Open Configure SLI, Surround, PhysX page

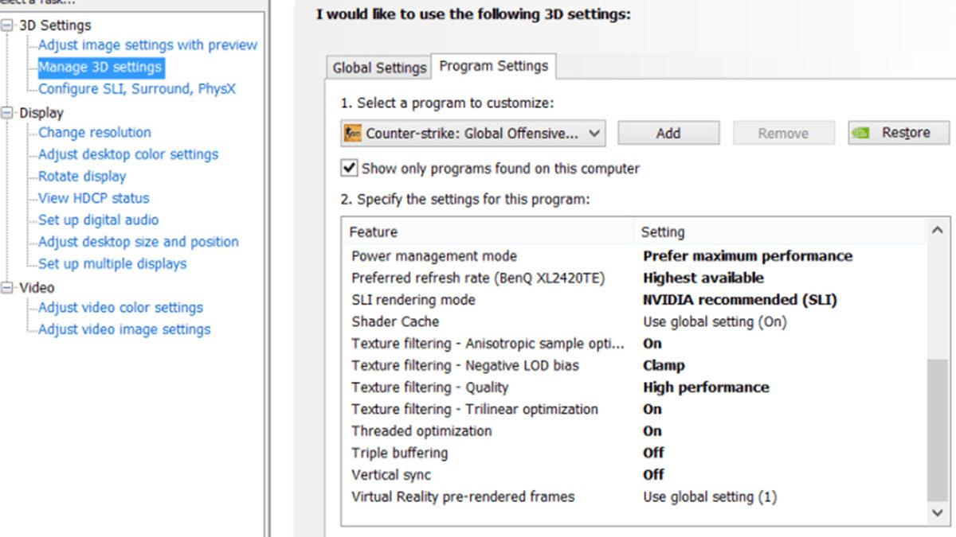tap(137, 89)
